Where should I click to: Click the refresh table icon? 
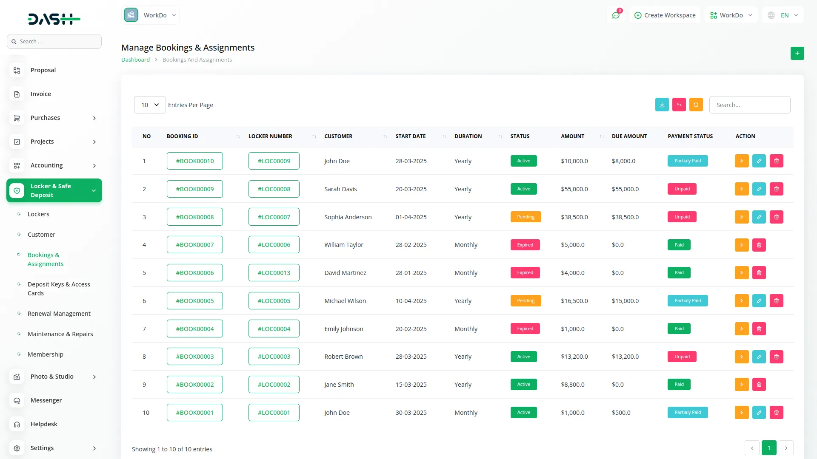pyautogui.click(x=696, y=105)
